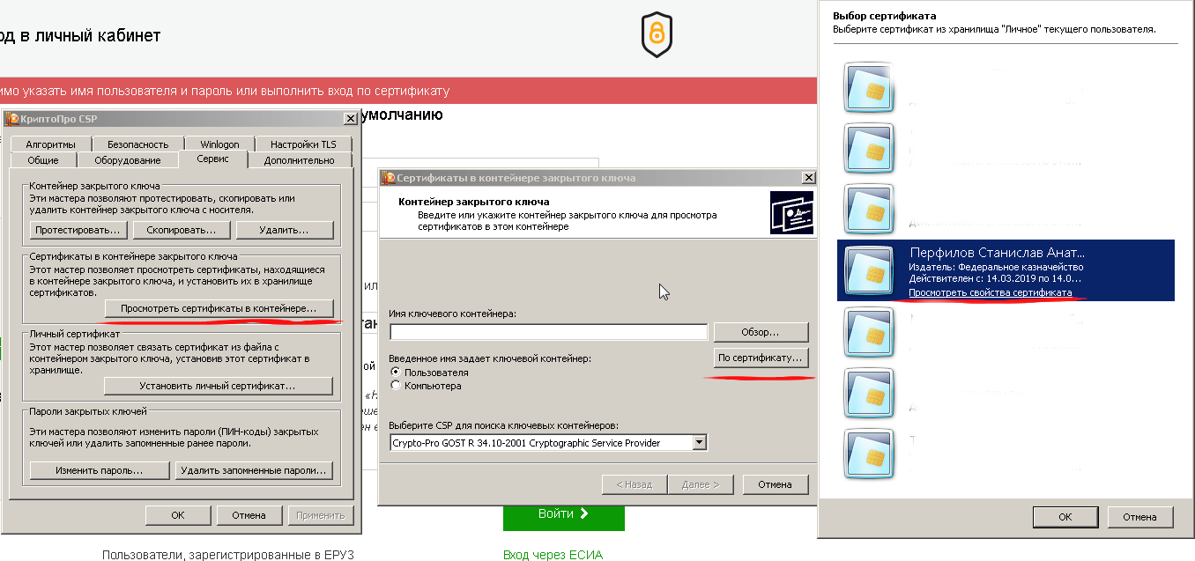Click the < Назад wizard button

[634, 484]
